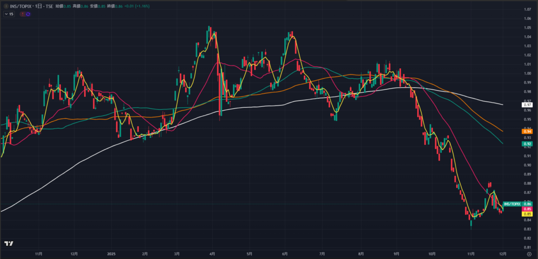The height and width of the screenshot is (259, 538).
Task: Click the orange 0.94 moving average label
Action: [x=528, y=132]
